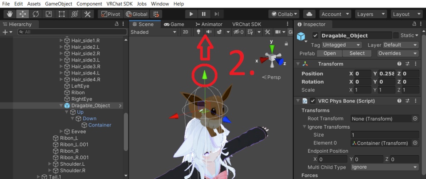Switch to the Animator tab

209,24
